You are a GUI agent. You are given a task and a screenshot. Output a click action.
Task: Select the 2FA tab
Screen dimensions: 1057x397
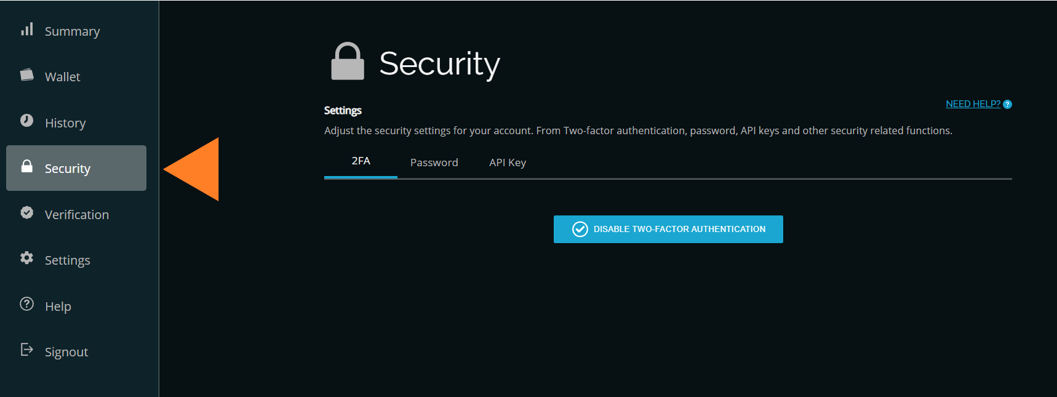tap(361, 161)
